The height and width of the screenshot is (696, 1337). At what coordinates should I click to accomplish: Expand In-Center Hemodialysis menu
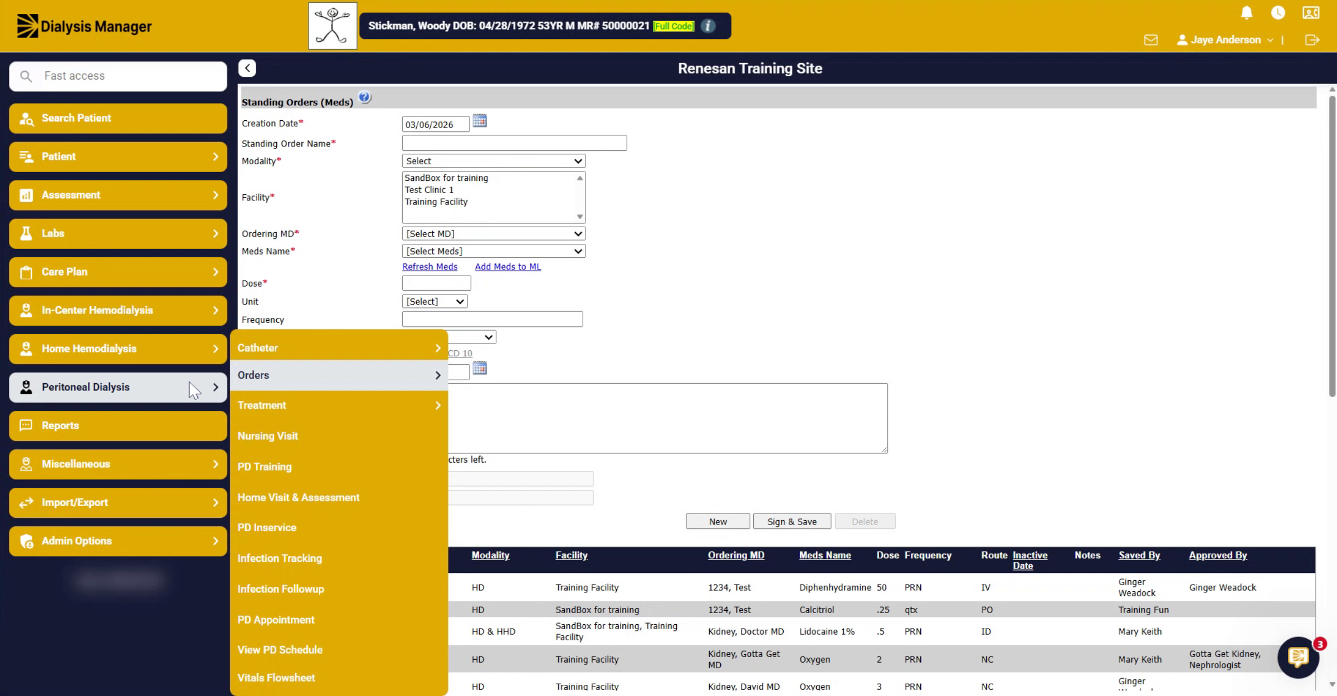[x=118, y=310]
